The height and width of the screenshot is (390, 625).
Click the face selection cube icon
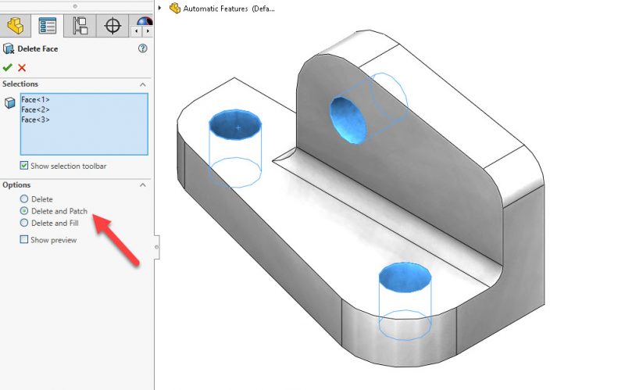tap(9, 102)
